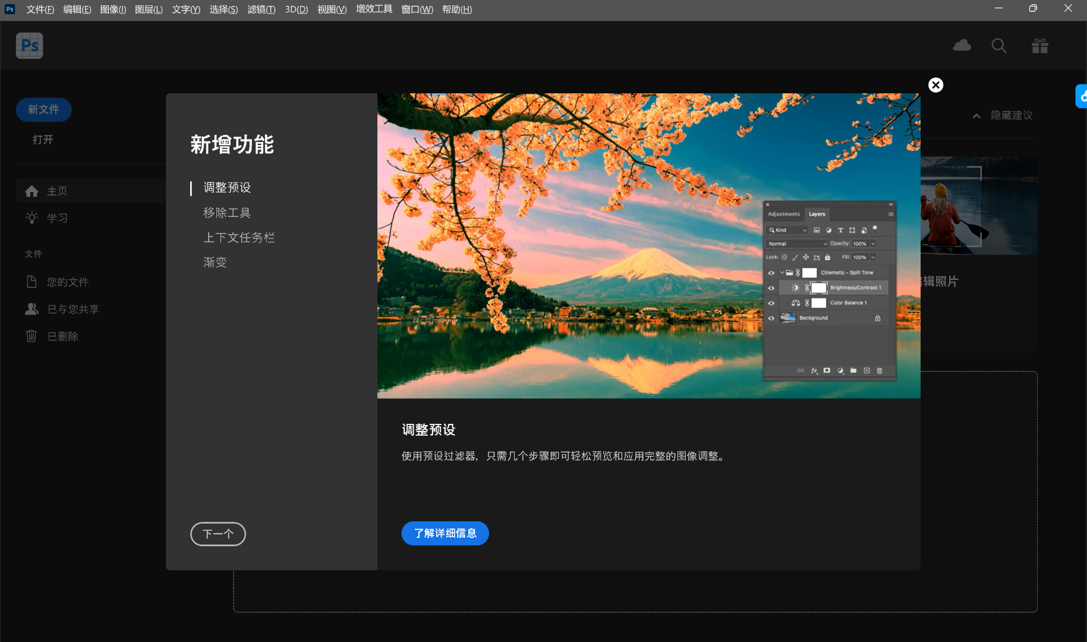1087x642 pixels.
Task: Click the 下一个 button
Action: click(218, 534)
